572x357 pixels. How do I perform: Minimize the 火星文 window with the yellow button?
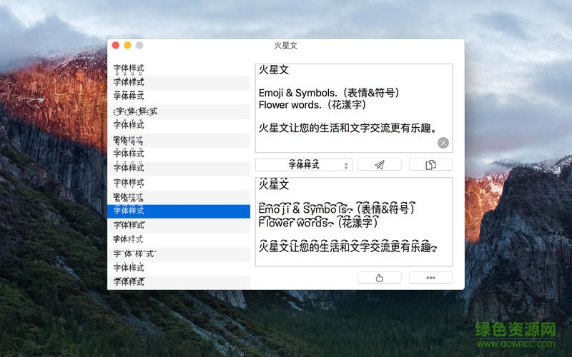[127, 45]
